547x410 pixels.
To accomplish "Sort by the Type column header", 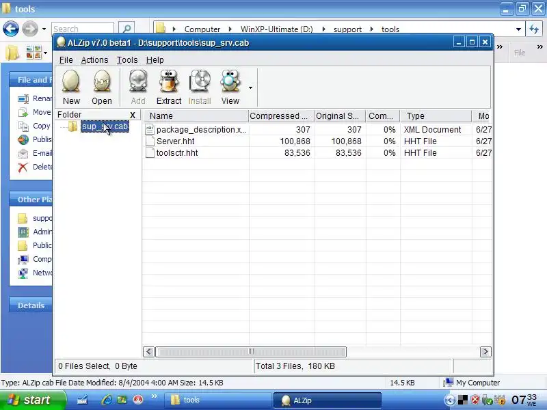I will pos(436,115).
